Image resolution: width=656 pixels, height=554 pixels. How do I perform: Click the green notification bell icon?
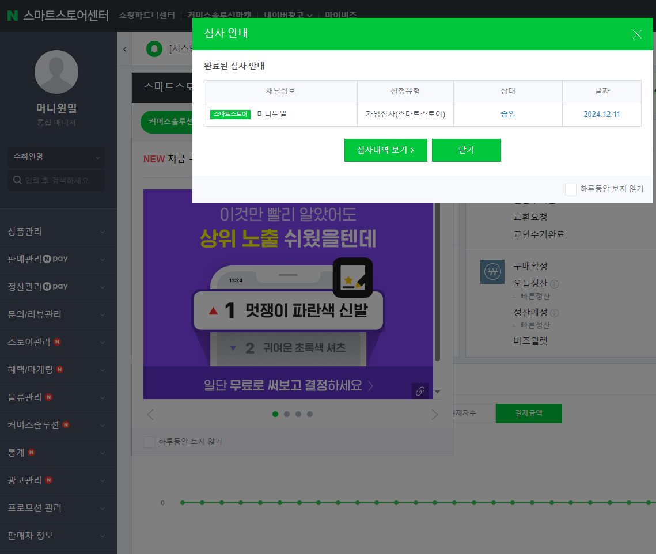point(154,49)
